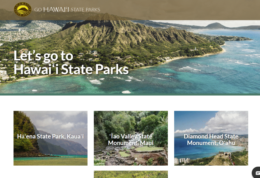Image resolution: width=260 pixels, height=178 pixels.
Task: Click the "Hawaiʻi State Parks" hero heading line
Action: coord(71,69)
